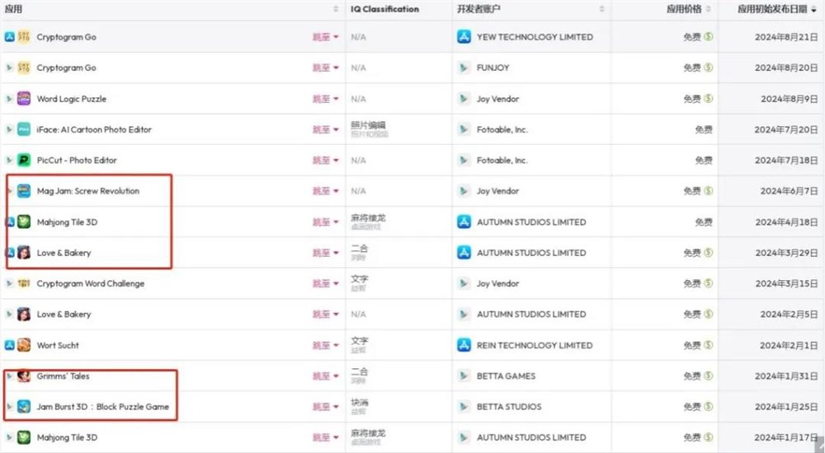The width and height of the screenshot is (825, 453).
Task: Open the 跳至 dropdown for Grimms' Tales
Action: point(325,376)
